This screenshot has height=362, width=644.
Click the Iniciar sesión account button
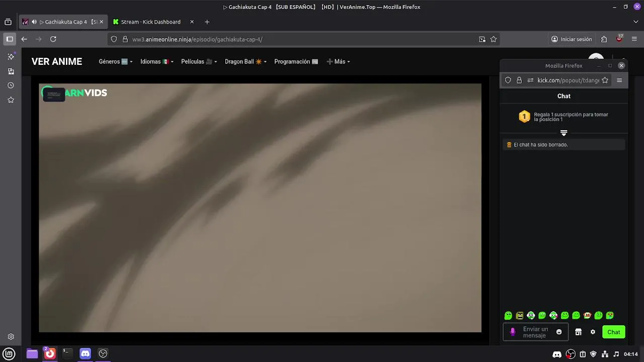[x=572, y=39]
